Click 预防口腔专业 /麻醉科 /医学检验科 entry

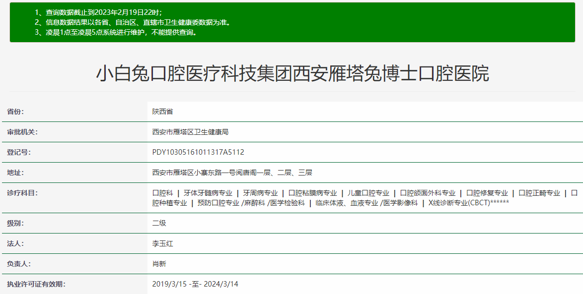pyautogui.click(x=251, y=203)
